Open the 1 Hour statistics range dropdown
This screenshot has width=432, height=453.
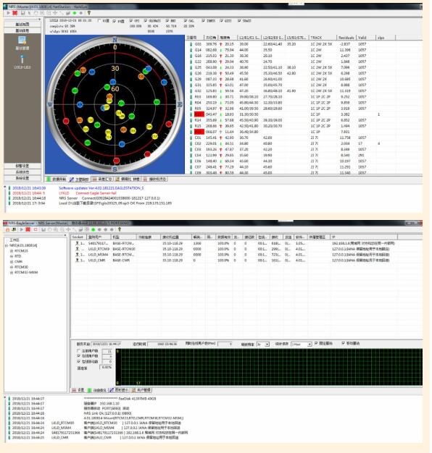pyautogui.click(x=302, y=344)
